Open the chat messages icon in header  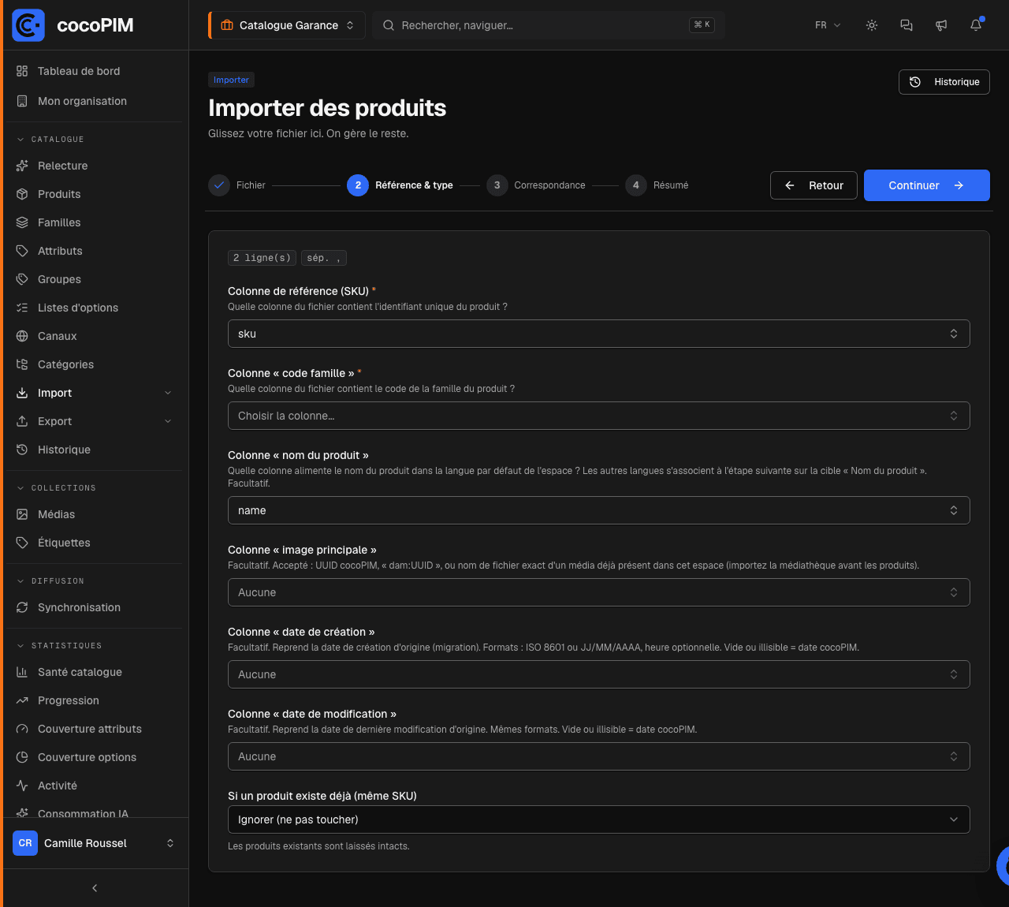(907, 25)
